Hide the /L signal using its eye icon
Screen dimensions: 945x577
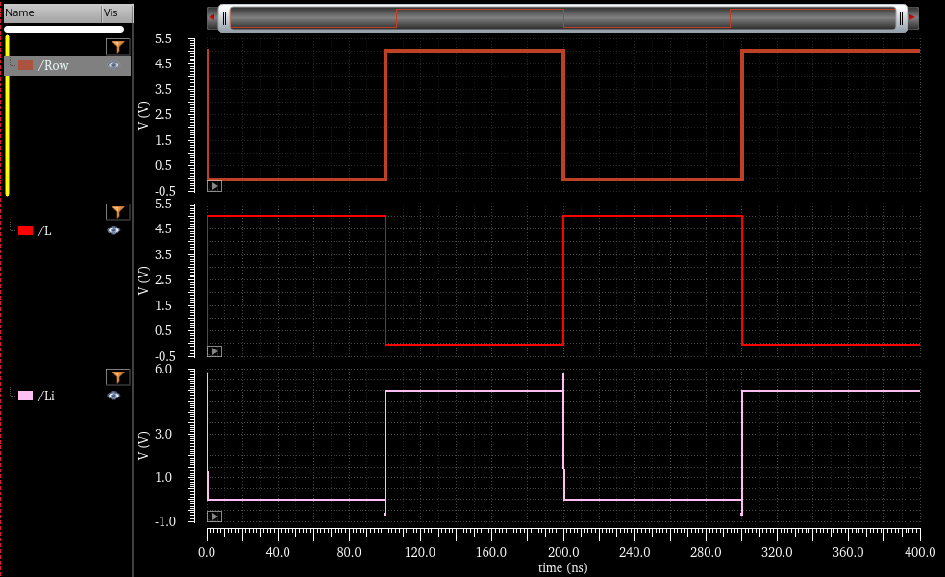113,230
